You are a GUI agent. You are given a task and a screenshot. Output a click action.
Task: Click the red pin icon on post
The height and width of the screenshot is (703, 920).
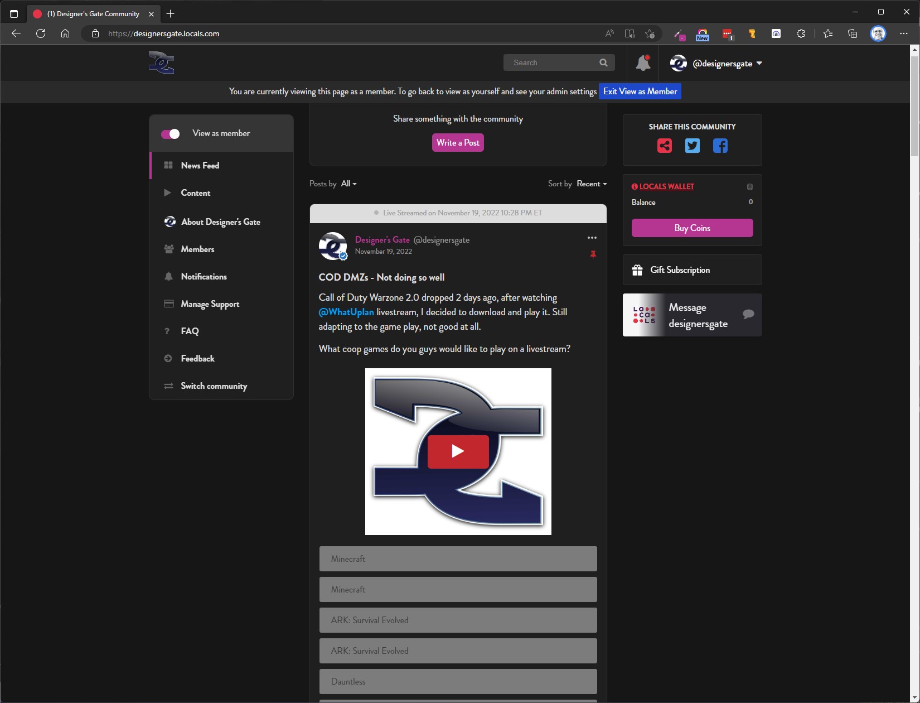[x=593, y=254]
